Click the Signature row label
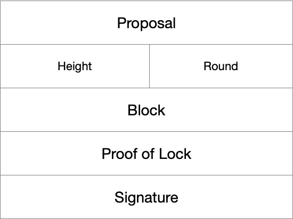Screen dimensions: 293x219 (146, 198)
